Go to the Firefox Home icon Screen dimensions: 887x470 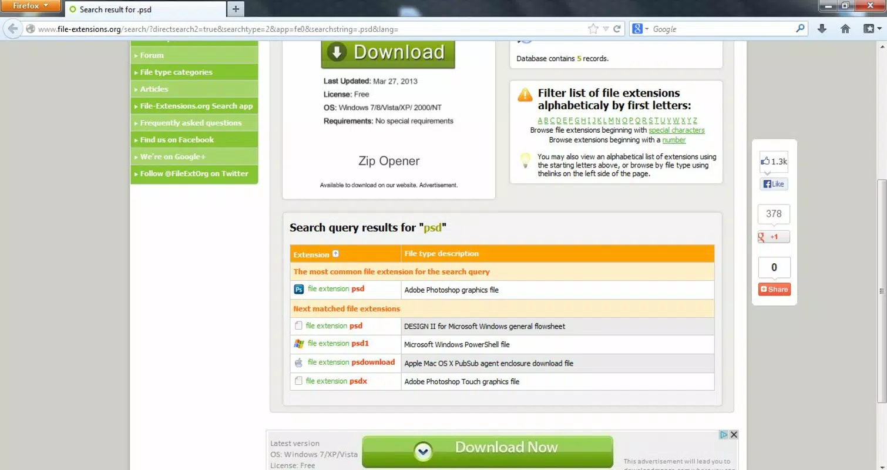[845, 29]
